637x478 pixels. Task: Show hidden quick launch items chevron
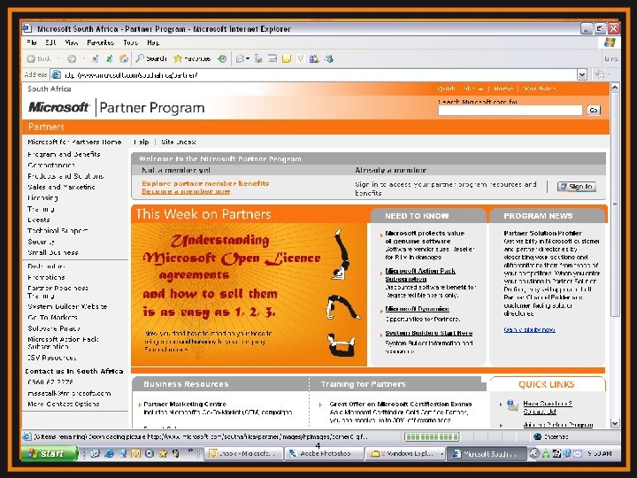190,451
